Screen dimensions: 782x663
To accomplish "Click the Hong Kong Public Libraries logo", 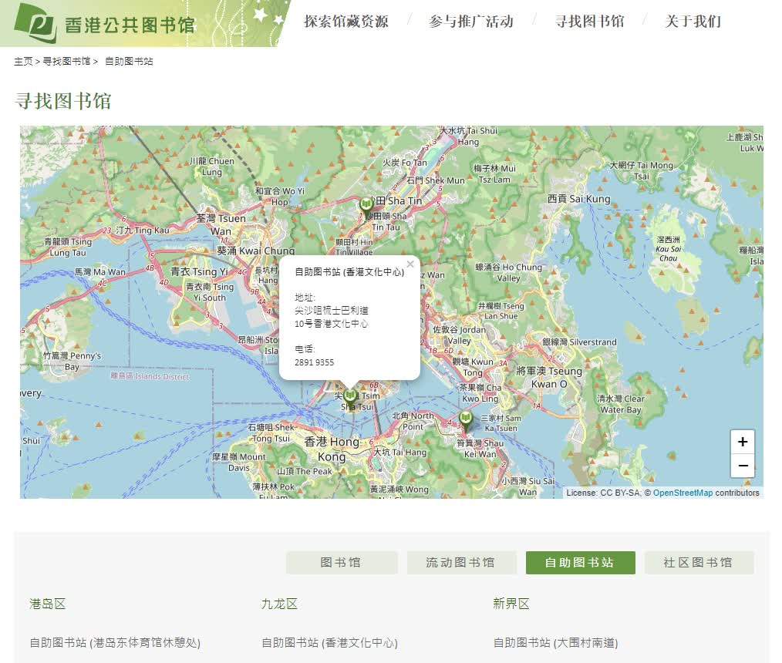I will tap(105, 23).
